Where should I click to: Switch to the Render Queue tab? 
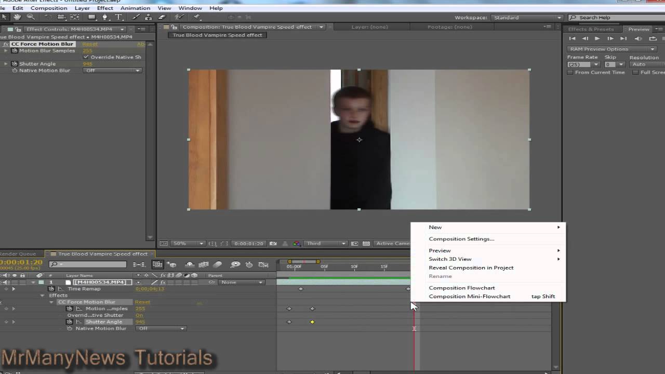pos(18,254)
